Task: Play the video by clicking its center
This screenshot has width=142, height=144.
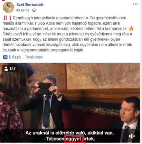Action: click(x=70, y=103)
